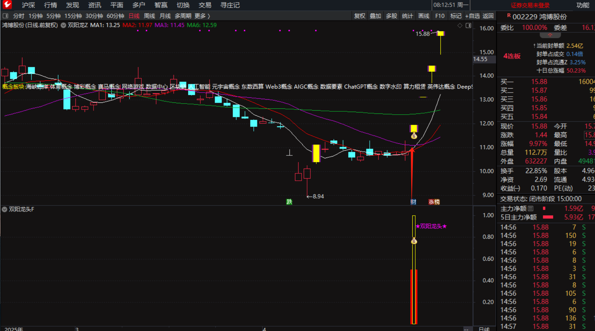Add stock with the +自选 button
The image size is (595, 331).
[472, 16]
